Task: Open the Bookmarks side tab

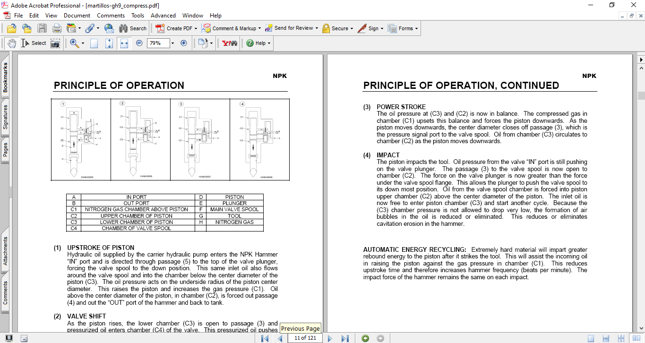Action: (5, 78)
